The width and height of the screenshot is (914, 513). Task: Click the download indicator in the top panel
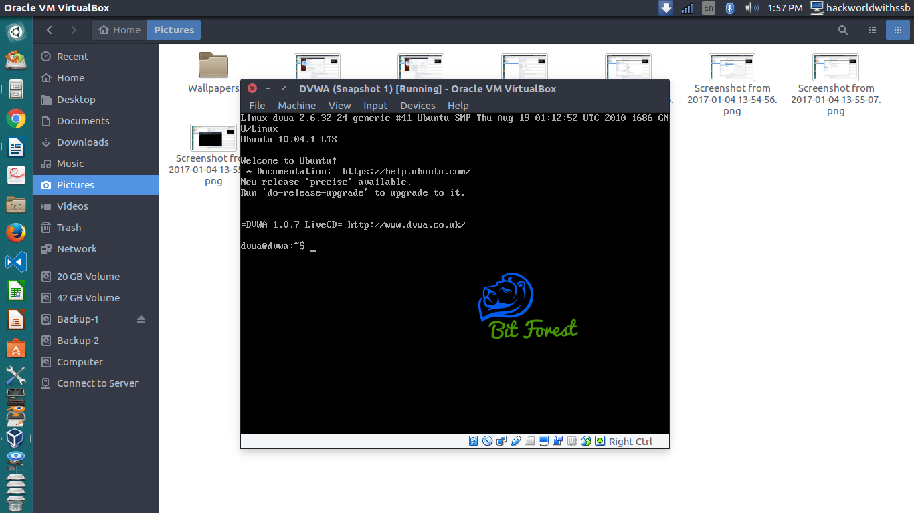click(666, 8)
